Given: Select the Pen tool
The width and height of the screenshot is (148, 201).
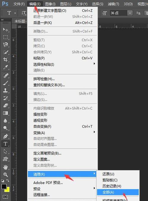Looking at the screenshot, I should [x=5, y=136].
